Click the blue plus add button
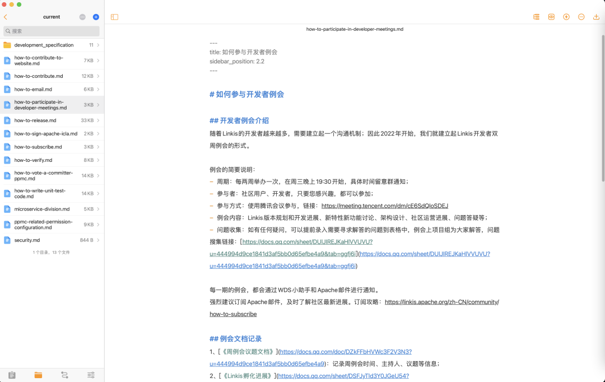This screenshot has height=382, width=605. (x=96, y=17)
